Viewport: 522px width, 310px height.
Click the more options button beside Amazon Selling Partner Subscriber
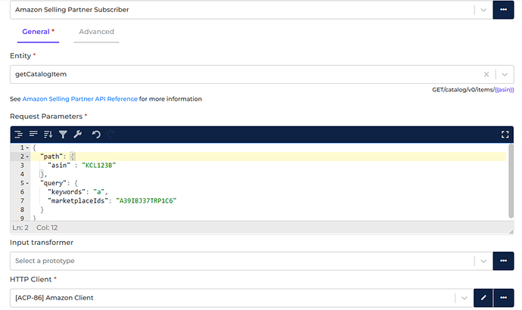pyautogui.click(x=503, y=10)
